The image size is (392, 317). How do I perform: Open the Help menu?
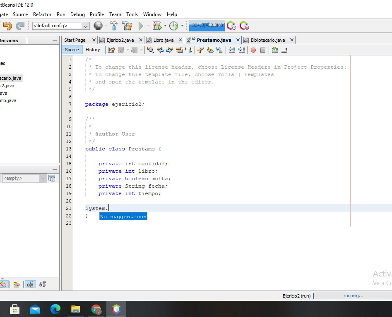[x=172, y=14]
